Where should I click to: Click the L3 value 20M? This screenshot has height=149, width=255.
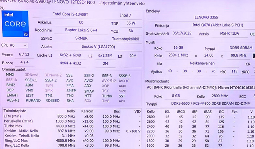coord(133,56)
